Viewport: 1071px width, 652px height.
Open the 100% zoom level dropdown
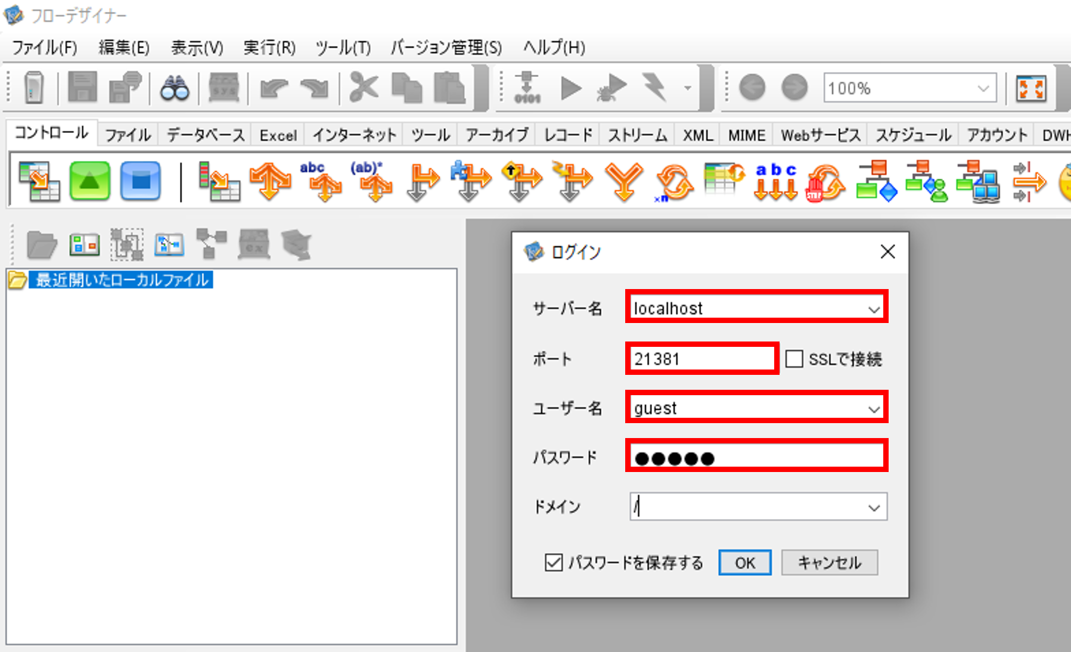pyautogui.click(x=983, y=89)
